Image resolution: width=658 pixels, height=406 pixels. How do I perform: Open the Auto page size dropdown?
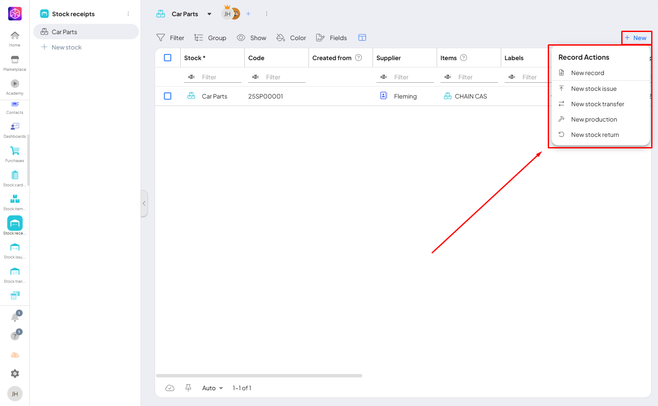(x=212, y=388)
